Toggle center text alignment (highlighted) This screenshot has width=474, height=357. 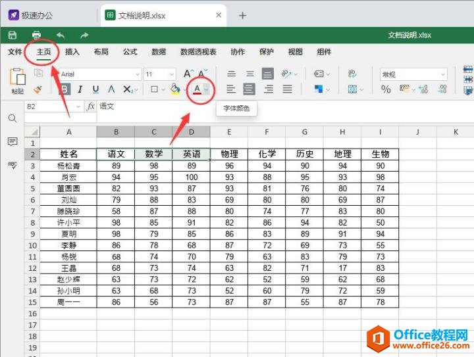pyautogui.click(x=250, y=89)
